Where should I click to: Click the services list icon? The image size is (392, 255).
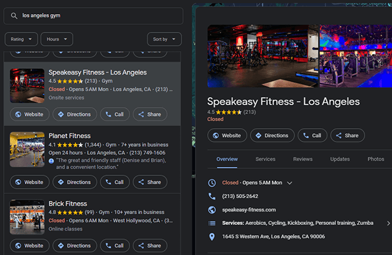point(212,223)
